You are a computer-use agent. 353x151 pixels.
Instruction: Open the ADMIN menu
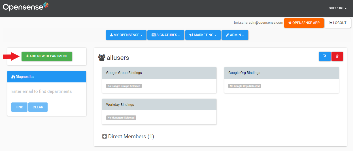[235, 35]
